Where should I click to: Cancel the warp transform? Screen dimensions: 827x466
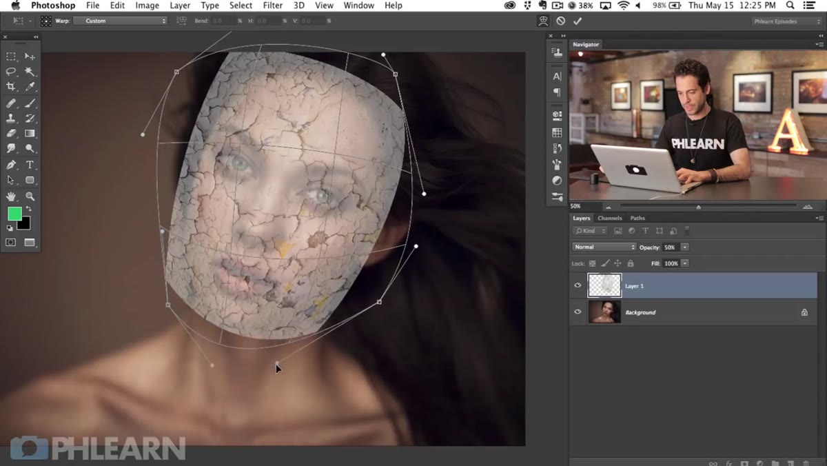(x=561, y=21)
